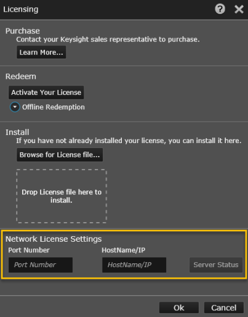Viewport: 248px width, 317px height.
Task: Check the Server Status button
Action: click(216, 265)
